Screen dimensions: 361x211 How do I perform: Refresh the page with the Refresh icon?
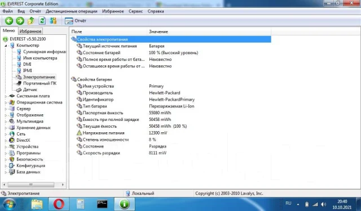(x=42, y=21)
